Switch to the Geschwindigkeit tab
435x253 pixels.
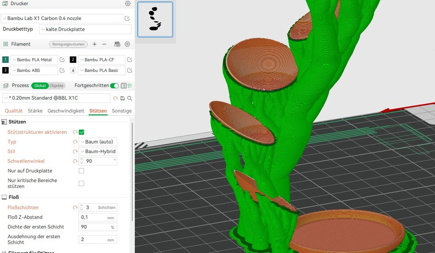click(66, 111)
